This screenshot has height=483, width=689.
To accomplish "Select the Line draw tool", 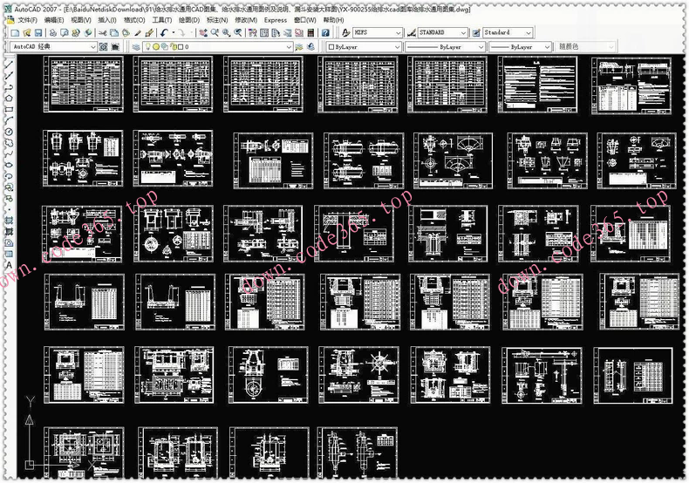I will tap(9, 65).
